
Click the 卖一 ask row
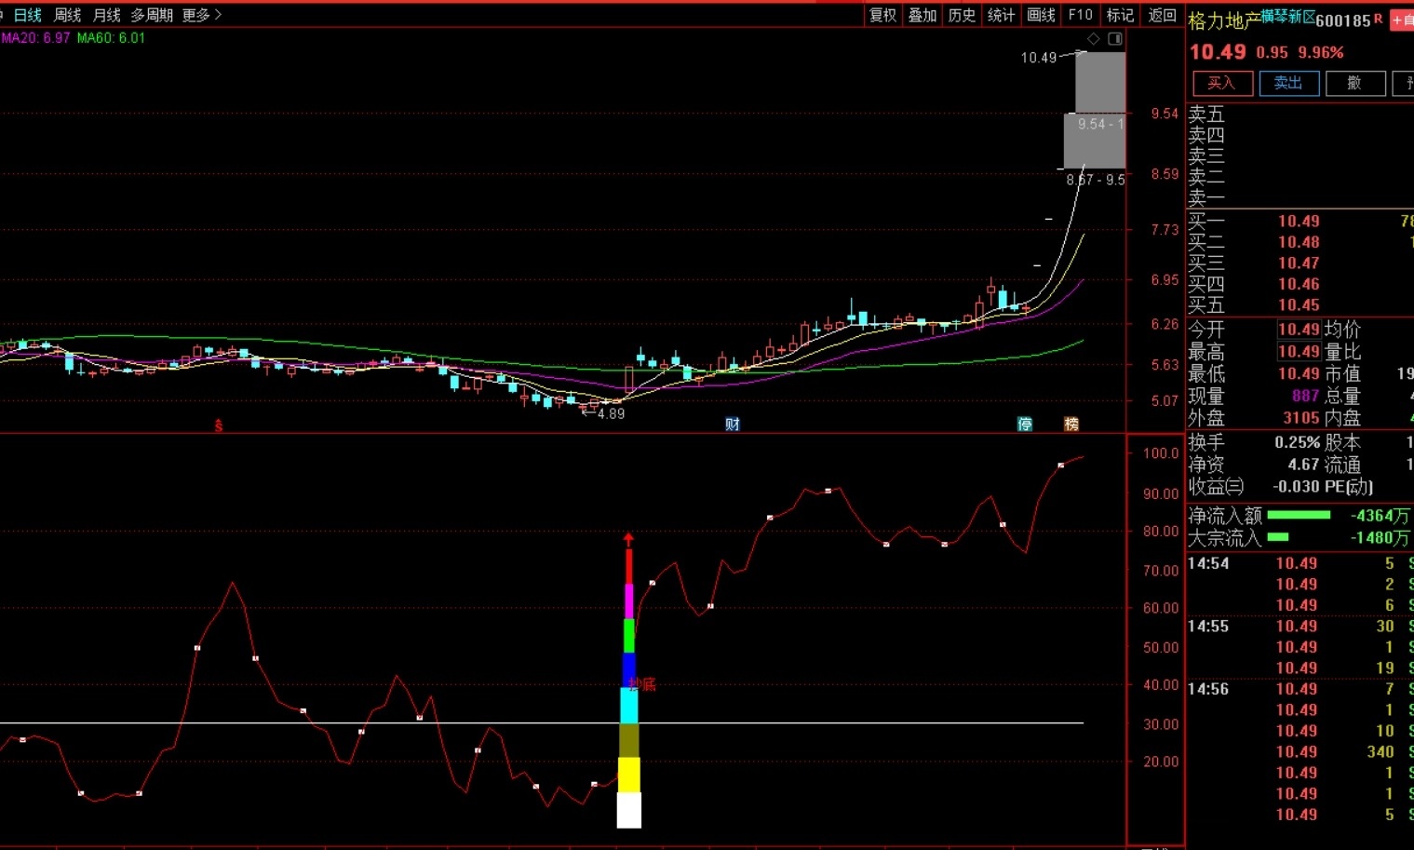point(1300,198)
